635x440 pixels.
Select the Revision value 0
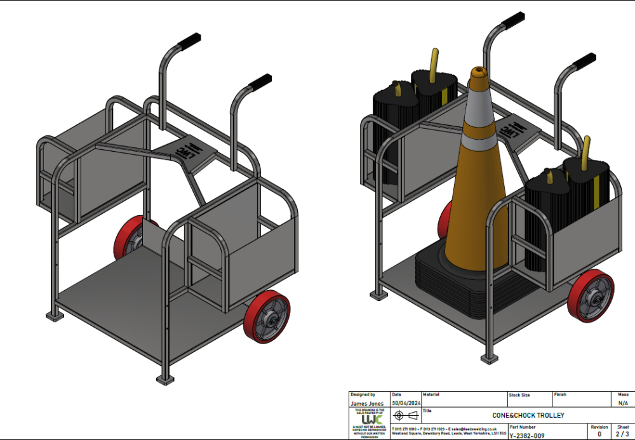(599, 435)
